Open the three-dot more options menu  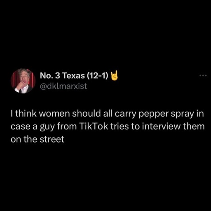tap(203, 75)
